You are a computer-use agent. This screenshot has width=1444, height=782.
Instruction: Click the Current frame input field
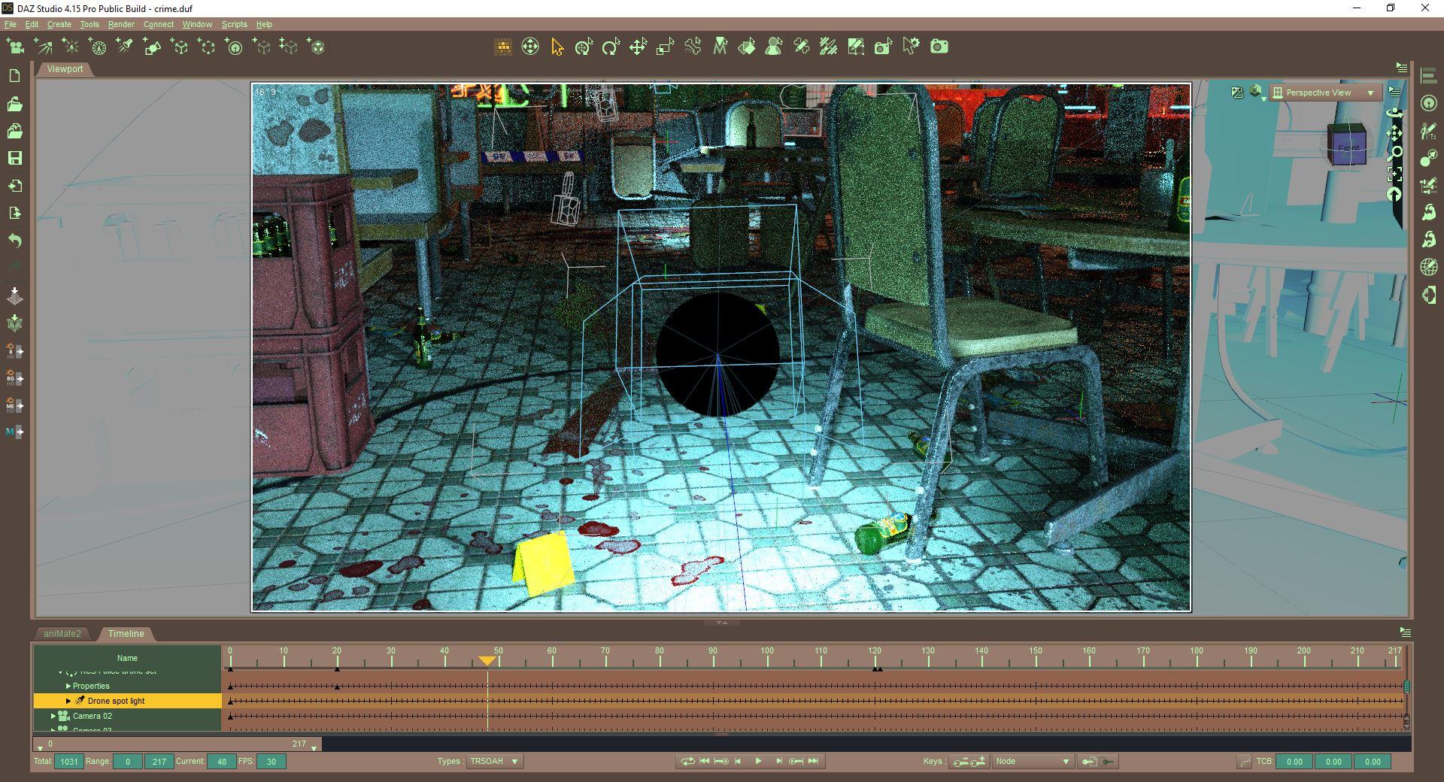[x=221, y=762]
